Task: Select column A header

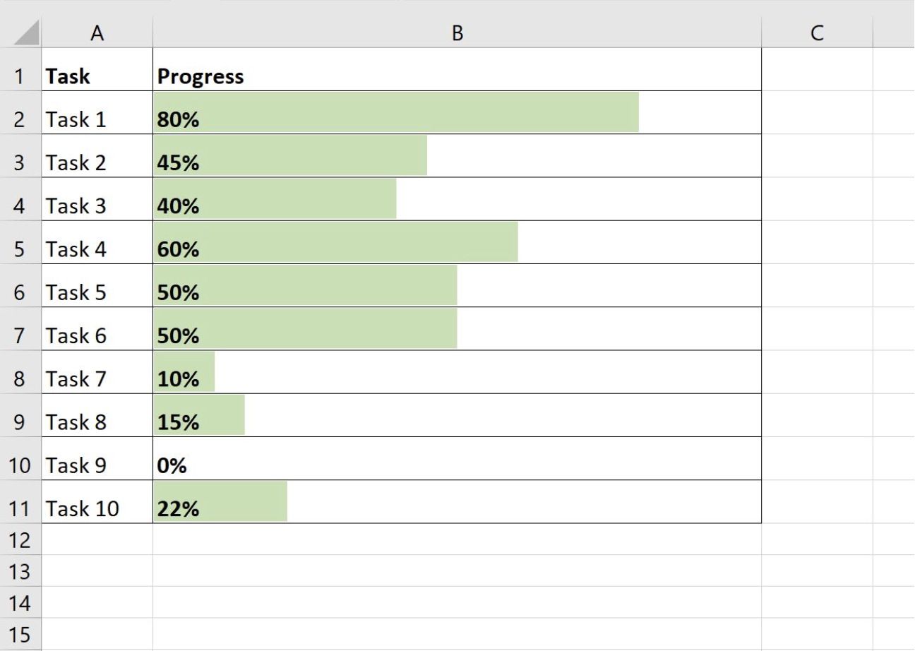Action: tap(97, 33)
